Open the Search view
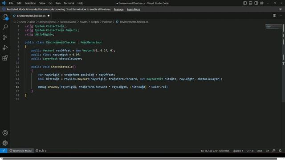 pos(5,27)
